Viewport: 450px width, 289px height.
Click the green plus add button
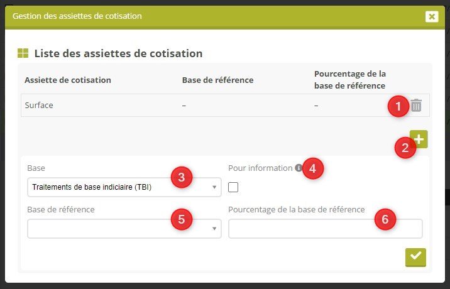tap(419, 139)
